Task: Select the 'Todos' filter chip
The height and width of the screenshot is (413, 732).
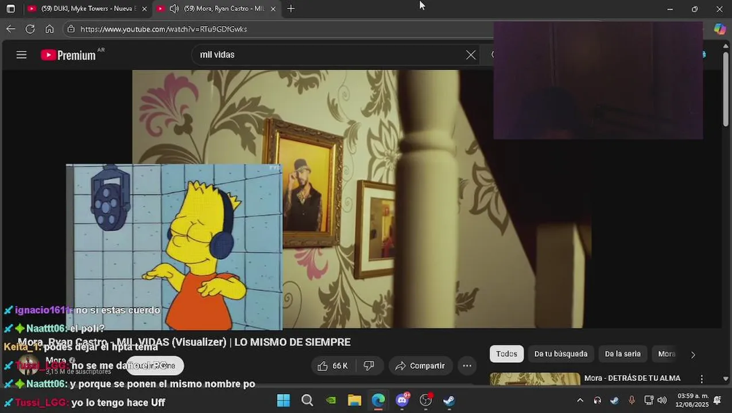Action: [x=506, y=354]
